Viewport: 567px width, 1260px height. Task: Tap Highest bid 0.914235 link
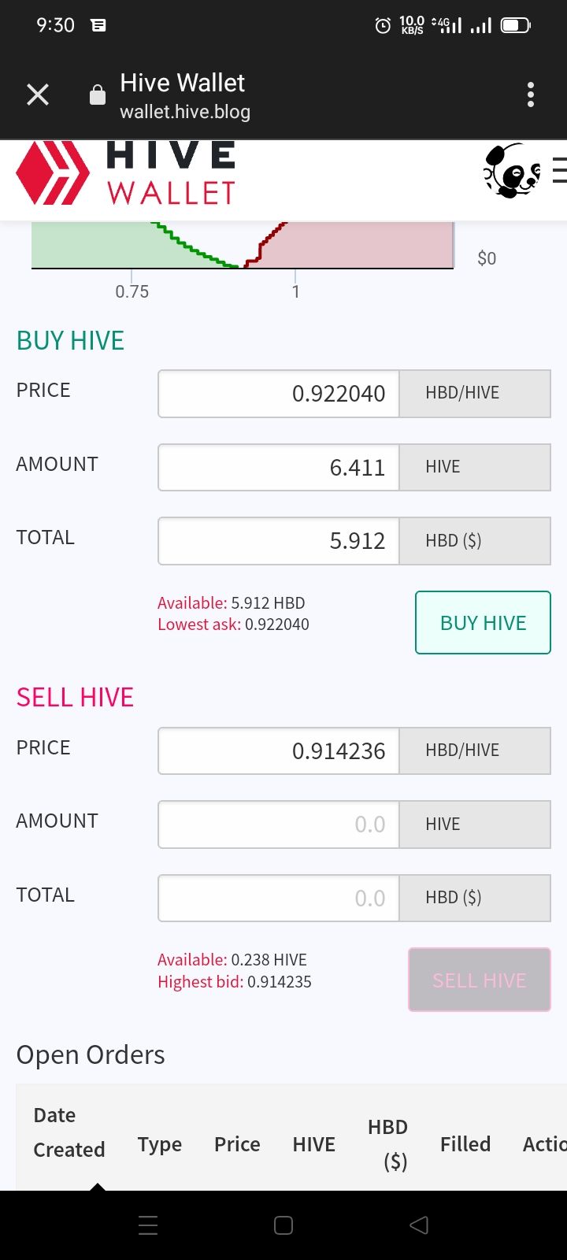click(235, 982)
